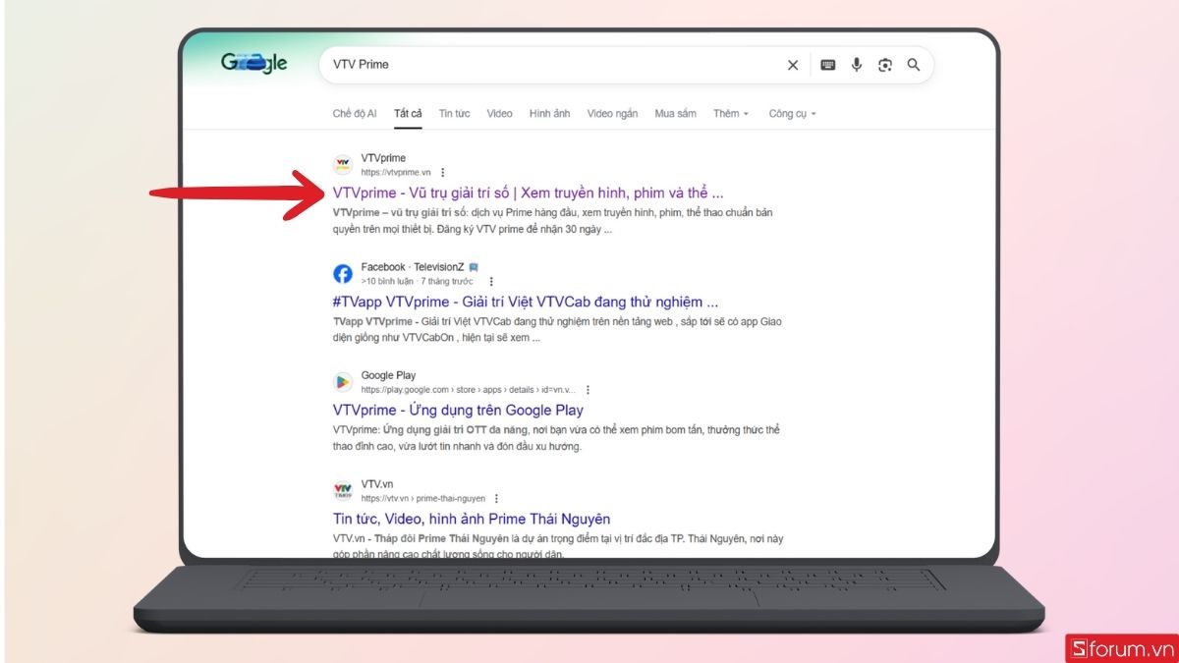This screenshot has width=1179, height=663.
Task: Click the Google logo
Action: click(x=253, y=63)
